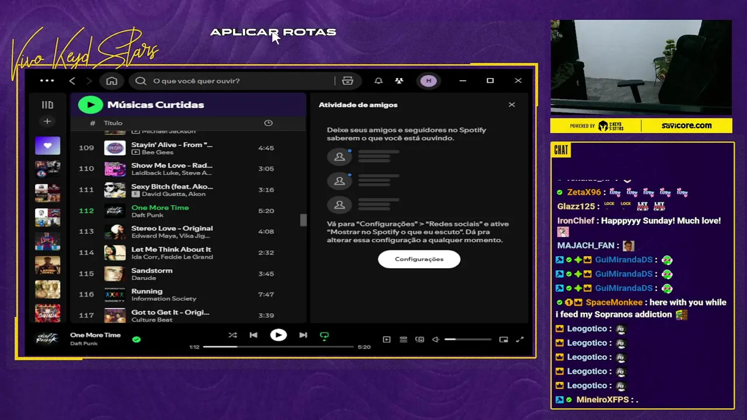747x420 pixels.
Task: Select track Show Me Love
Action: [187, 169]
